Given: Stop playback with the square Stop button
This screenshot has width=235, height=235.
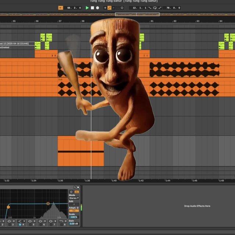Looking at the screenshot, I should pyautogui.click(x=92, y=8).
